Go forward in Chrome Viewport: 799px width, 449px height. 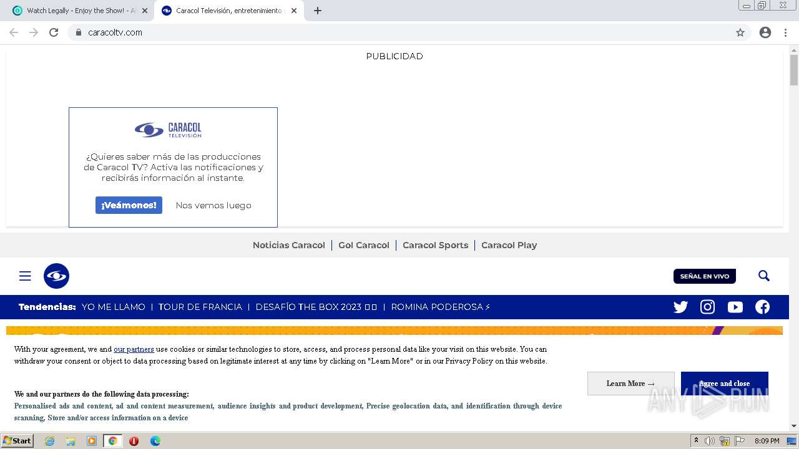coord(34,32)
